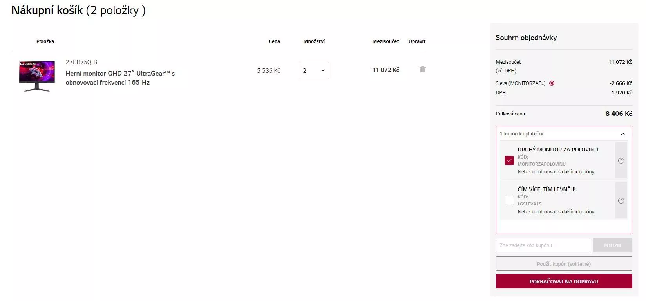Click the 'Mezisoučet' column header in table

click(385, 41)
